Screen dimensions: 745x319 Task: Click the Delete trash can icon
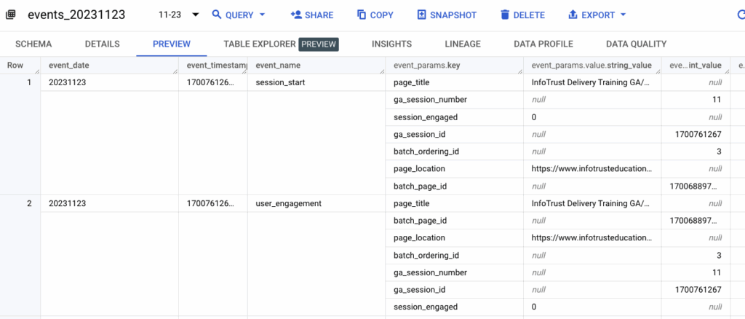tap(506, 15)
